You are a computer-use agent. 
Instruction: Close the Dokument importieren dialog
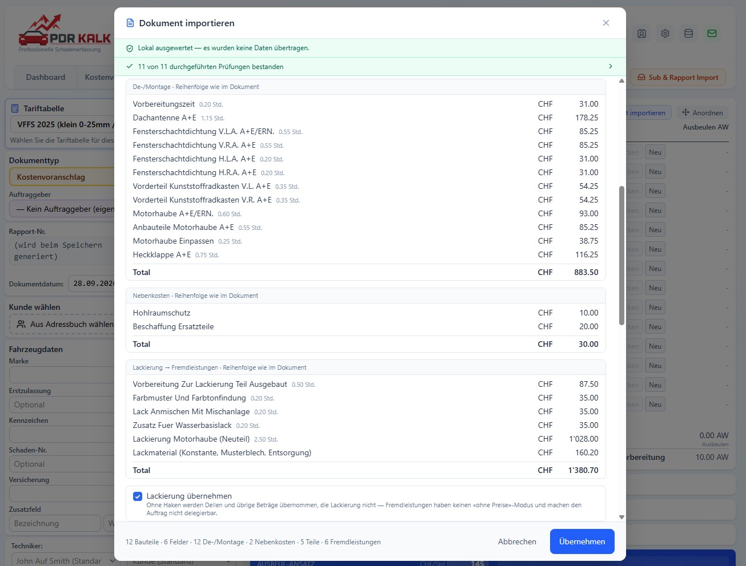click(606, 23)
